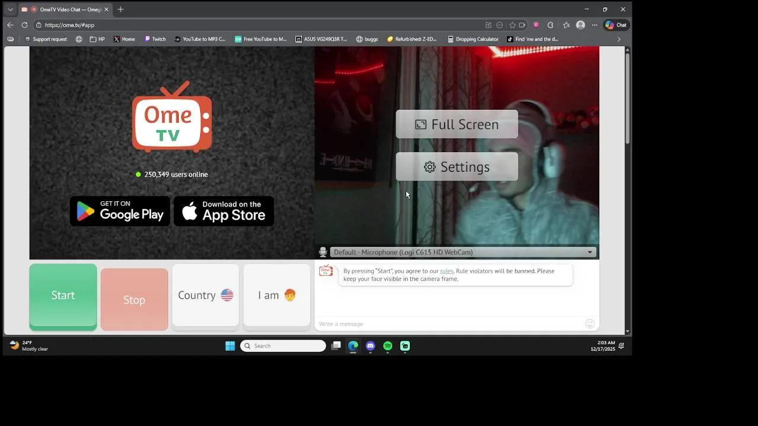The height and width of the screenshot is (426, 758).
Task: Click the camera permission icon in address bar
Action: [x=522, y=25]
